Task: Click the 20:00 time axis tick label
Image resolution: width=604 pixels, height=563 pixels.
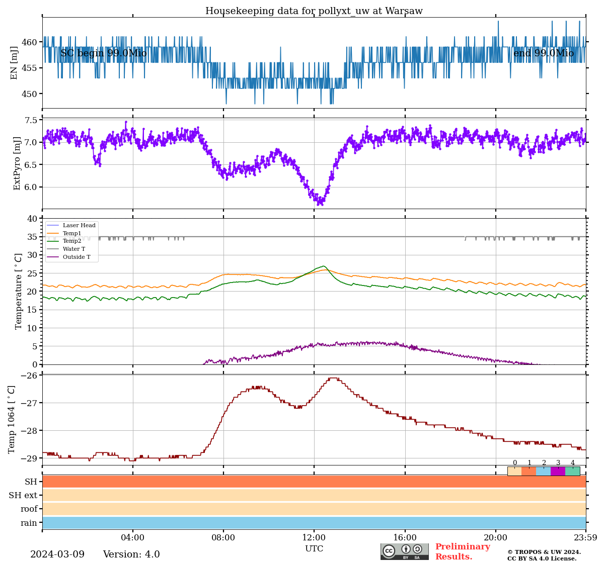Action: click(496, 538)
